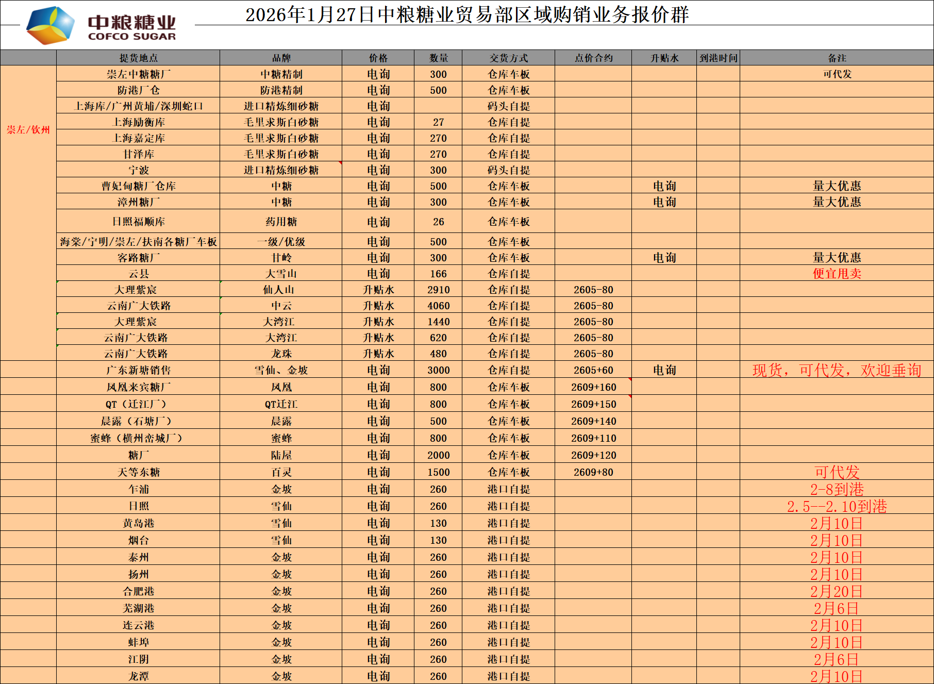Click the 交货方式 header cell
934x684 pixels.
click(x=508, y=58)
